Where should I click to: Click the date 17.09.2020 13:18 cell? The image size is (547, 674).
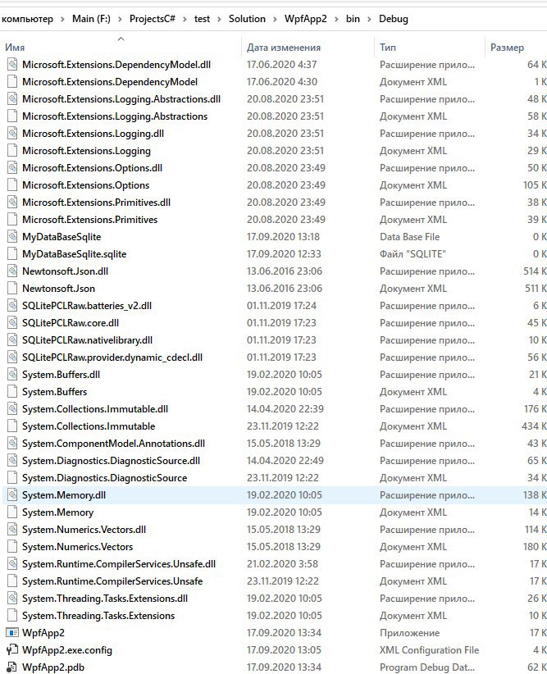pyautogui.click(x=283, y=237)
